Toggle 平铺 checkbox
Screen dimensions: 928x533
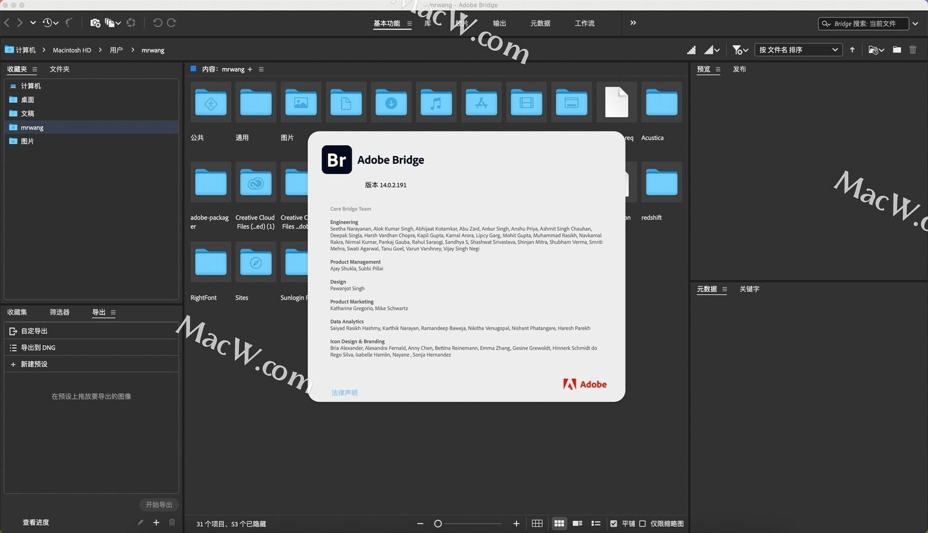(x=614, y=524)
